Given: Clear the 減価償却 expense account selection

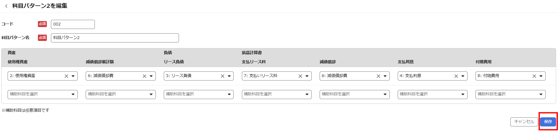Looking at the screenshot, I should (x=378, y=76).
